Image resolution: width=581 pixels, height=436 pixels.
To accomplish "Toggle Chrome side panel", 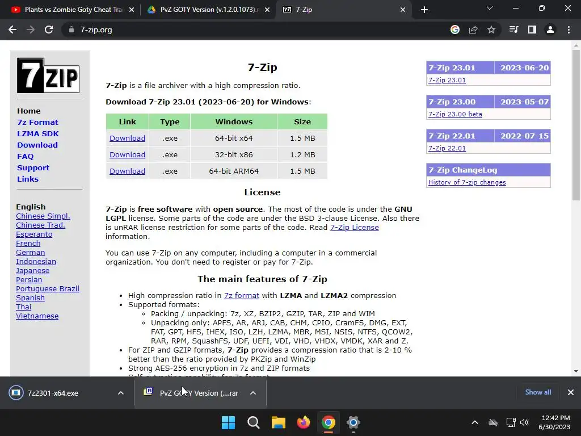I will [x=532, y=30].
